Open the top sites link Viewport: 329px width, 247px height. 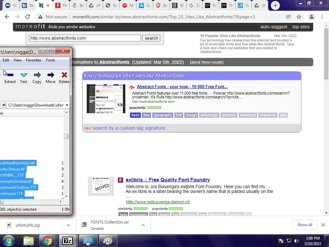pyautogui.click(x=301, y=27)
